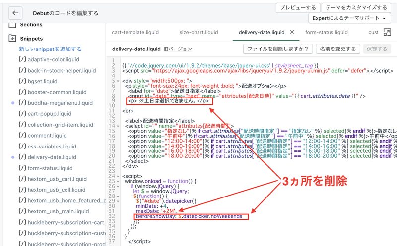The height and width of the screenshot is (246, 397).
Task: Open huckleberry-subscription-cart snippet
Action: (66, 222)
